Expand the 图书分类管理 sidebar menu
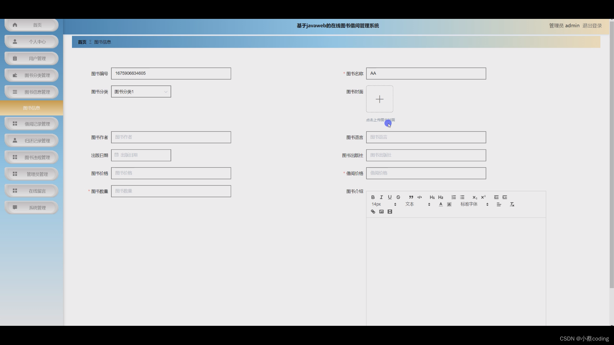The image size is (614, 345). (x=31, y=75)
